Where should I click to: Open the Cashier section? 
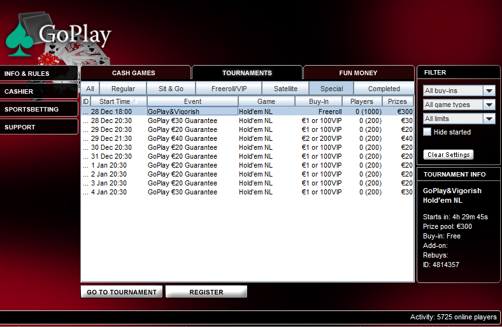pos(39,92)
